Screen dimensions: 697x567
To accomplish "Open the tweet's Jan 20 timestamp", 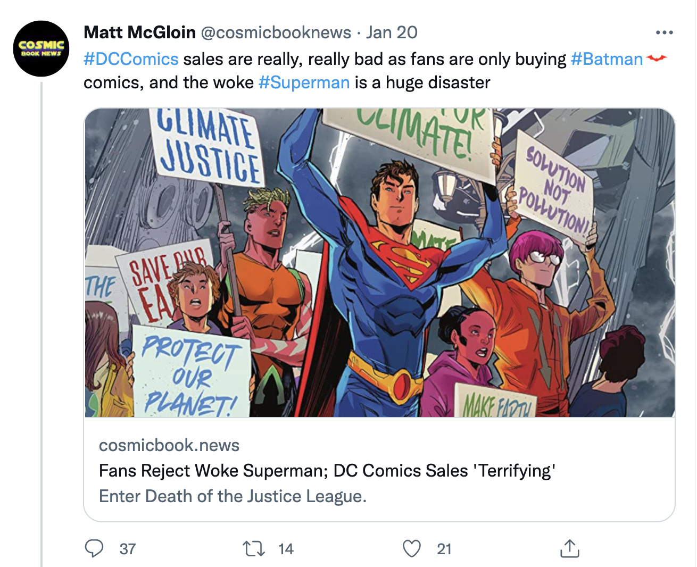I will (x=392, y=32).
